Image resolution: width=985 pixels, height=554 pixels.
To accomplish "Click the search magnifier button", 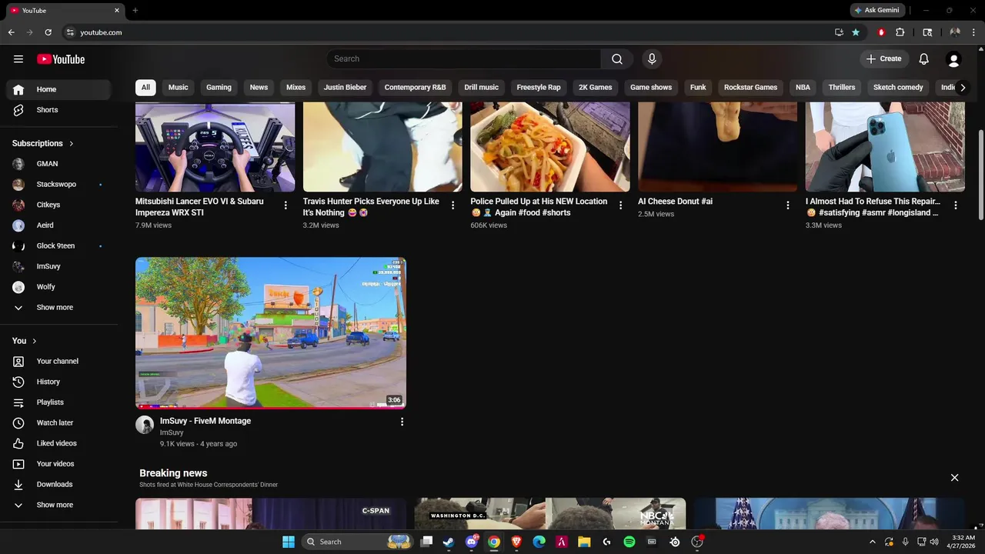I will pos(617,59).
